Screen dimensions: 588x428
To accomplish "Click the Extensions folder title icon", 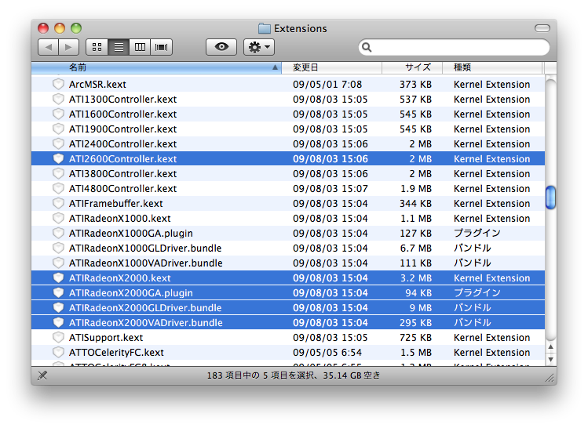I will 265,28.
